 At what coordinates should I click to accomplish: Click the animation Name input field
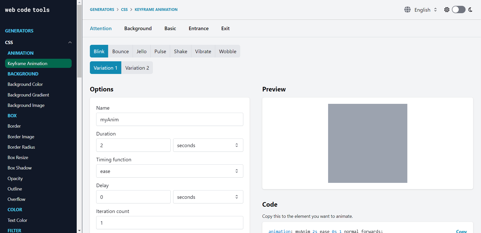click(170, 119)
